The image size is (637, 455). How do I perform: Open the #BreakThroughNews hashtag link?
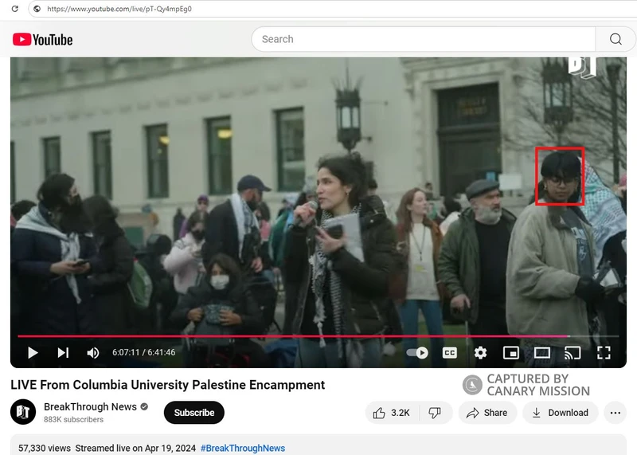point(242,448)
